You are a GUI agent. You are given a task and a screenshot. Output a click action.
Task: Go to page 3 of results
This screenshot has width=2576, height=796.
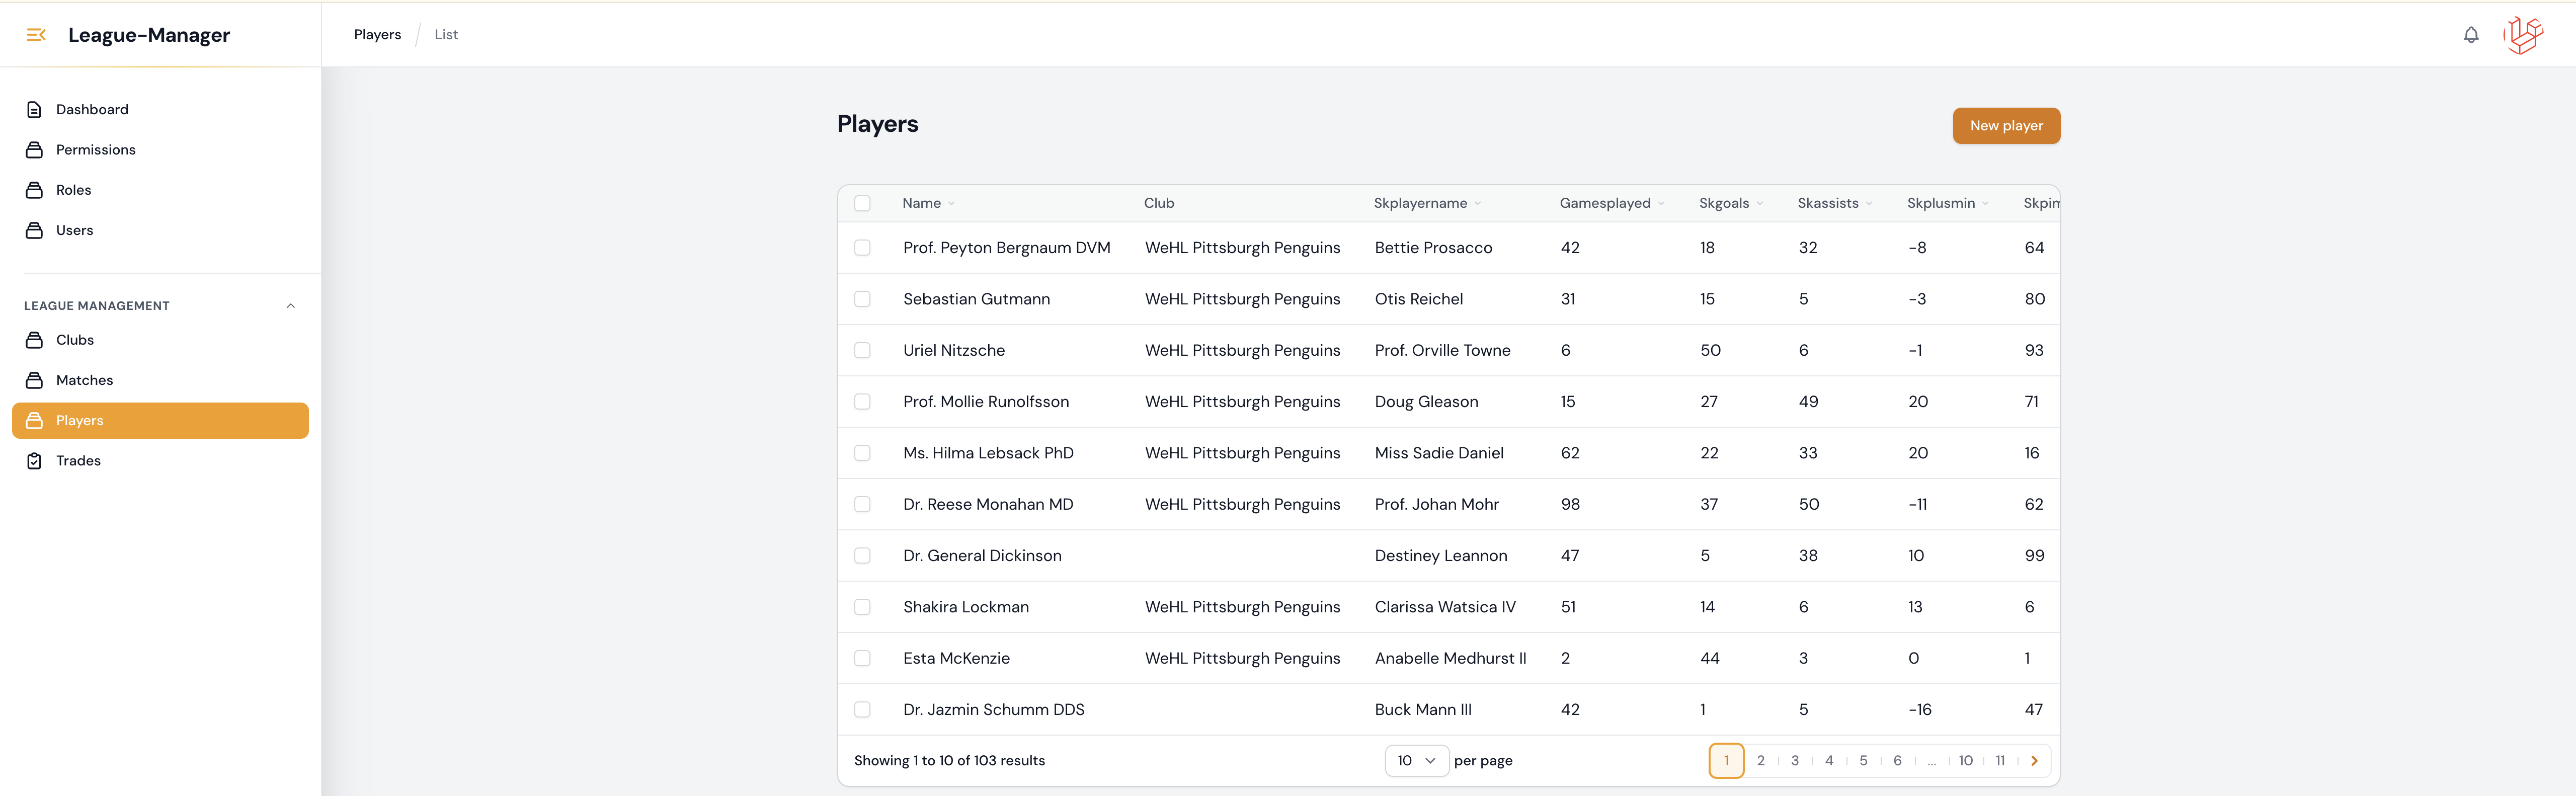click(x=1794, y=761)
